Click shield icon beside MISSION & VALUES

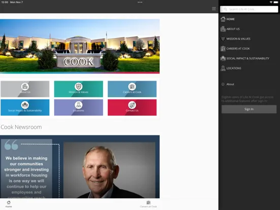tap(223, 39)
